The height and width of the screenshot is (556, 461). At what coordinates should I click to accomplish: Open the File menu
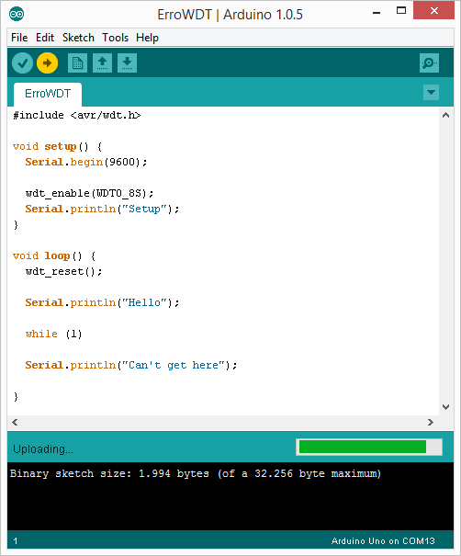19,38
